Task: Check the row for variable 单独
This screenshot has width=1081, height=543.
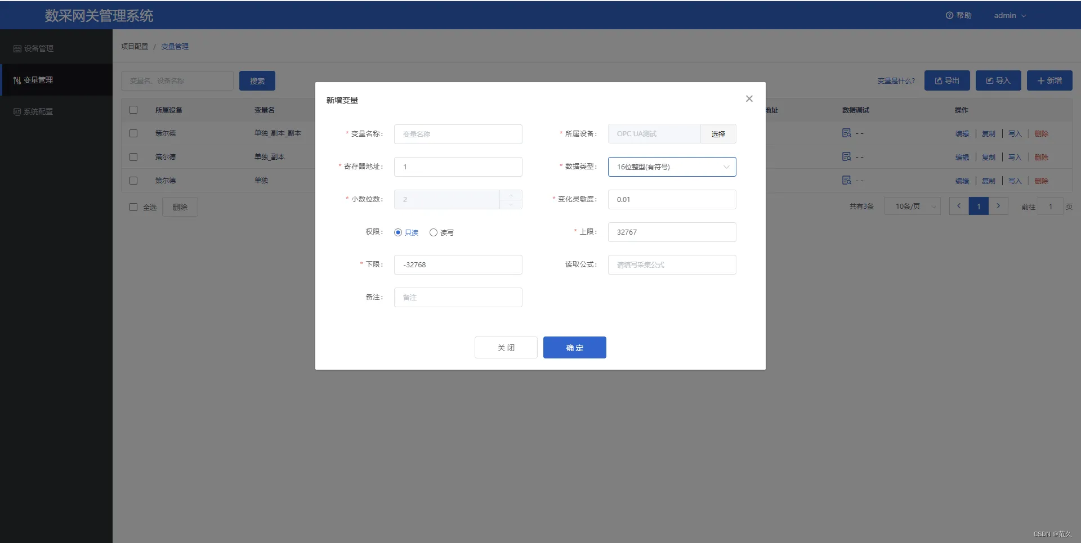Action: click(133, 181)
